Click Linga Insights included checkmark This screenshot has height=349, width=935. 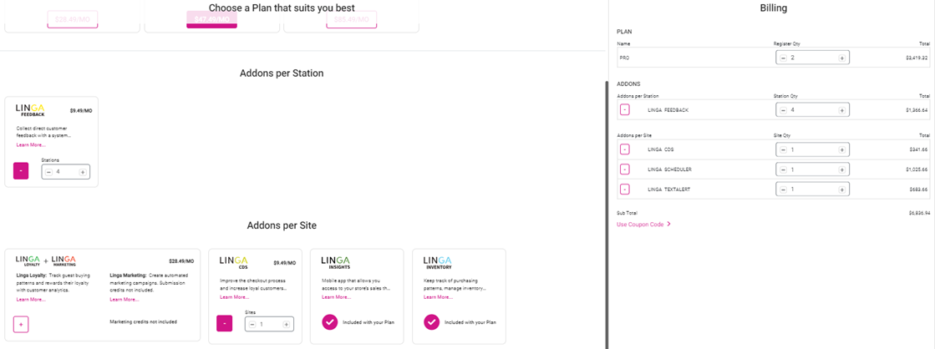(329, 321)
